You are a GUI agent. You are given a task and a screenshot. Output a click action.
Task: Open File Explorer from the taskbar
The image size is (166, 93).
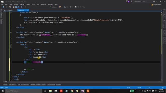click(x=50, y=91)
